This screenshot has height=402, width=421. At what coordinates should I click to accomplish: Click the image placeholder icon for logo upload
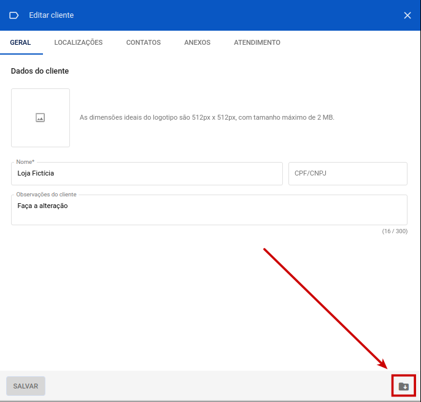(41, 118)
